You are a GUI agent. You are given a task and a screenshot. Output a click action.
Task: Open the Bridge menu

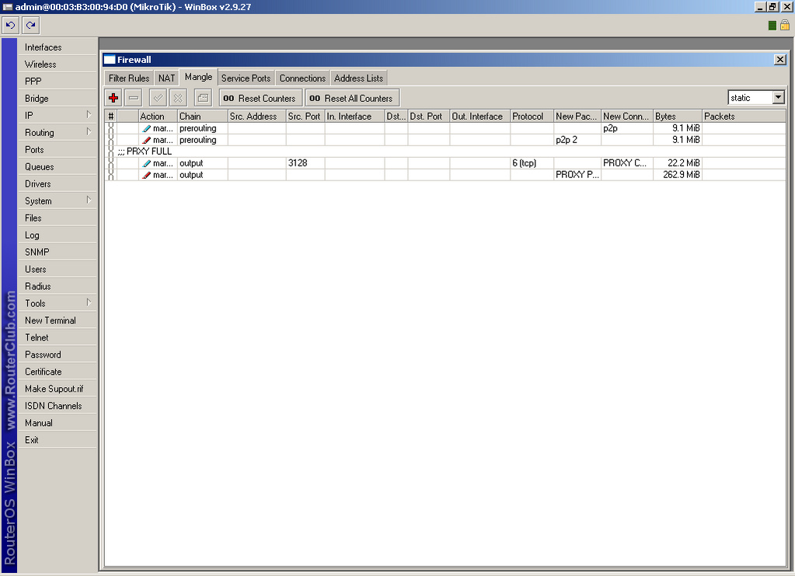tap(58, 99)
